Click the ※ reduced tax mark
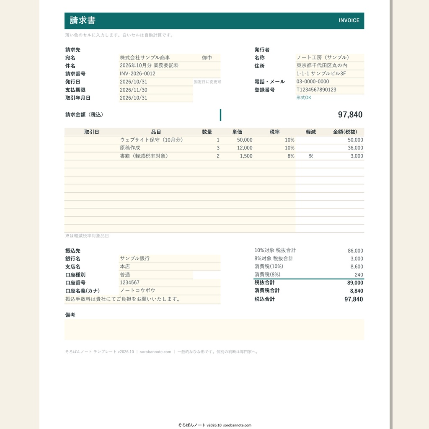Viewport: 429px width, 429px height. 310,156
